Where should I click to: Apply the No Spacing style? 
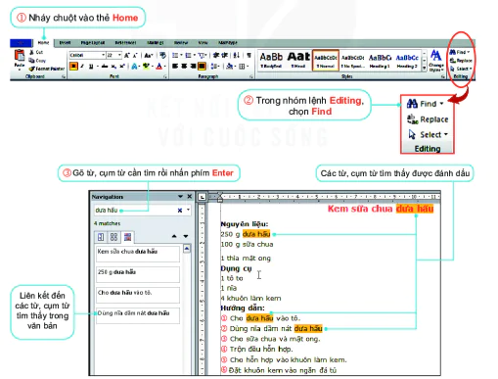[x=353, y=61]
